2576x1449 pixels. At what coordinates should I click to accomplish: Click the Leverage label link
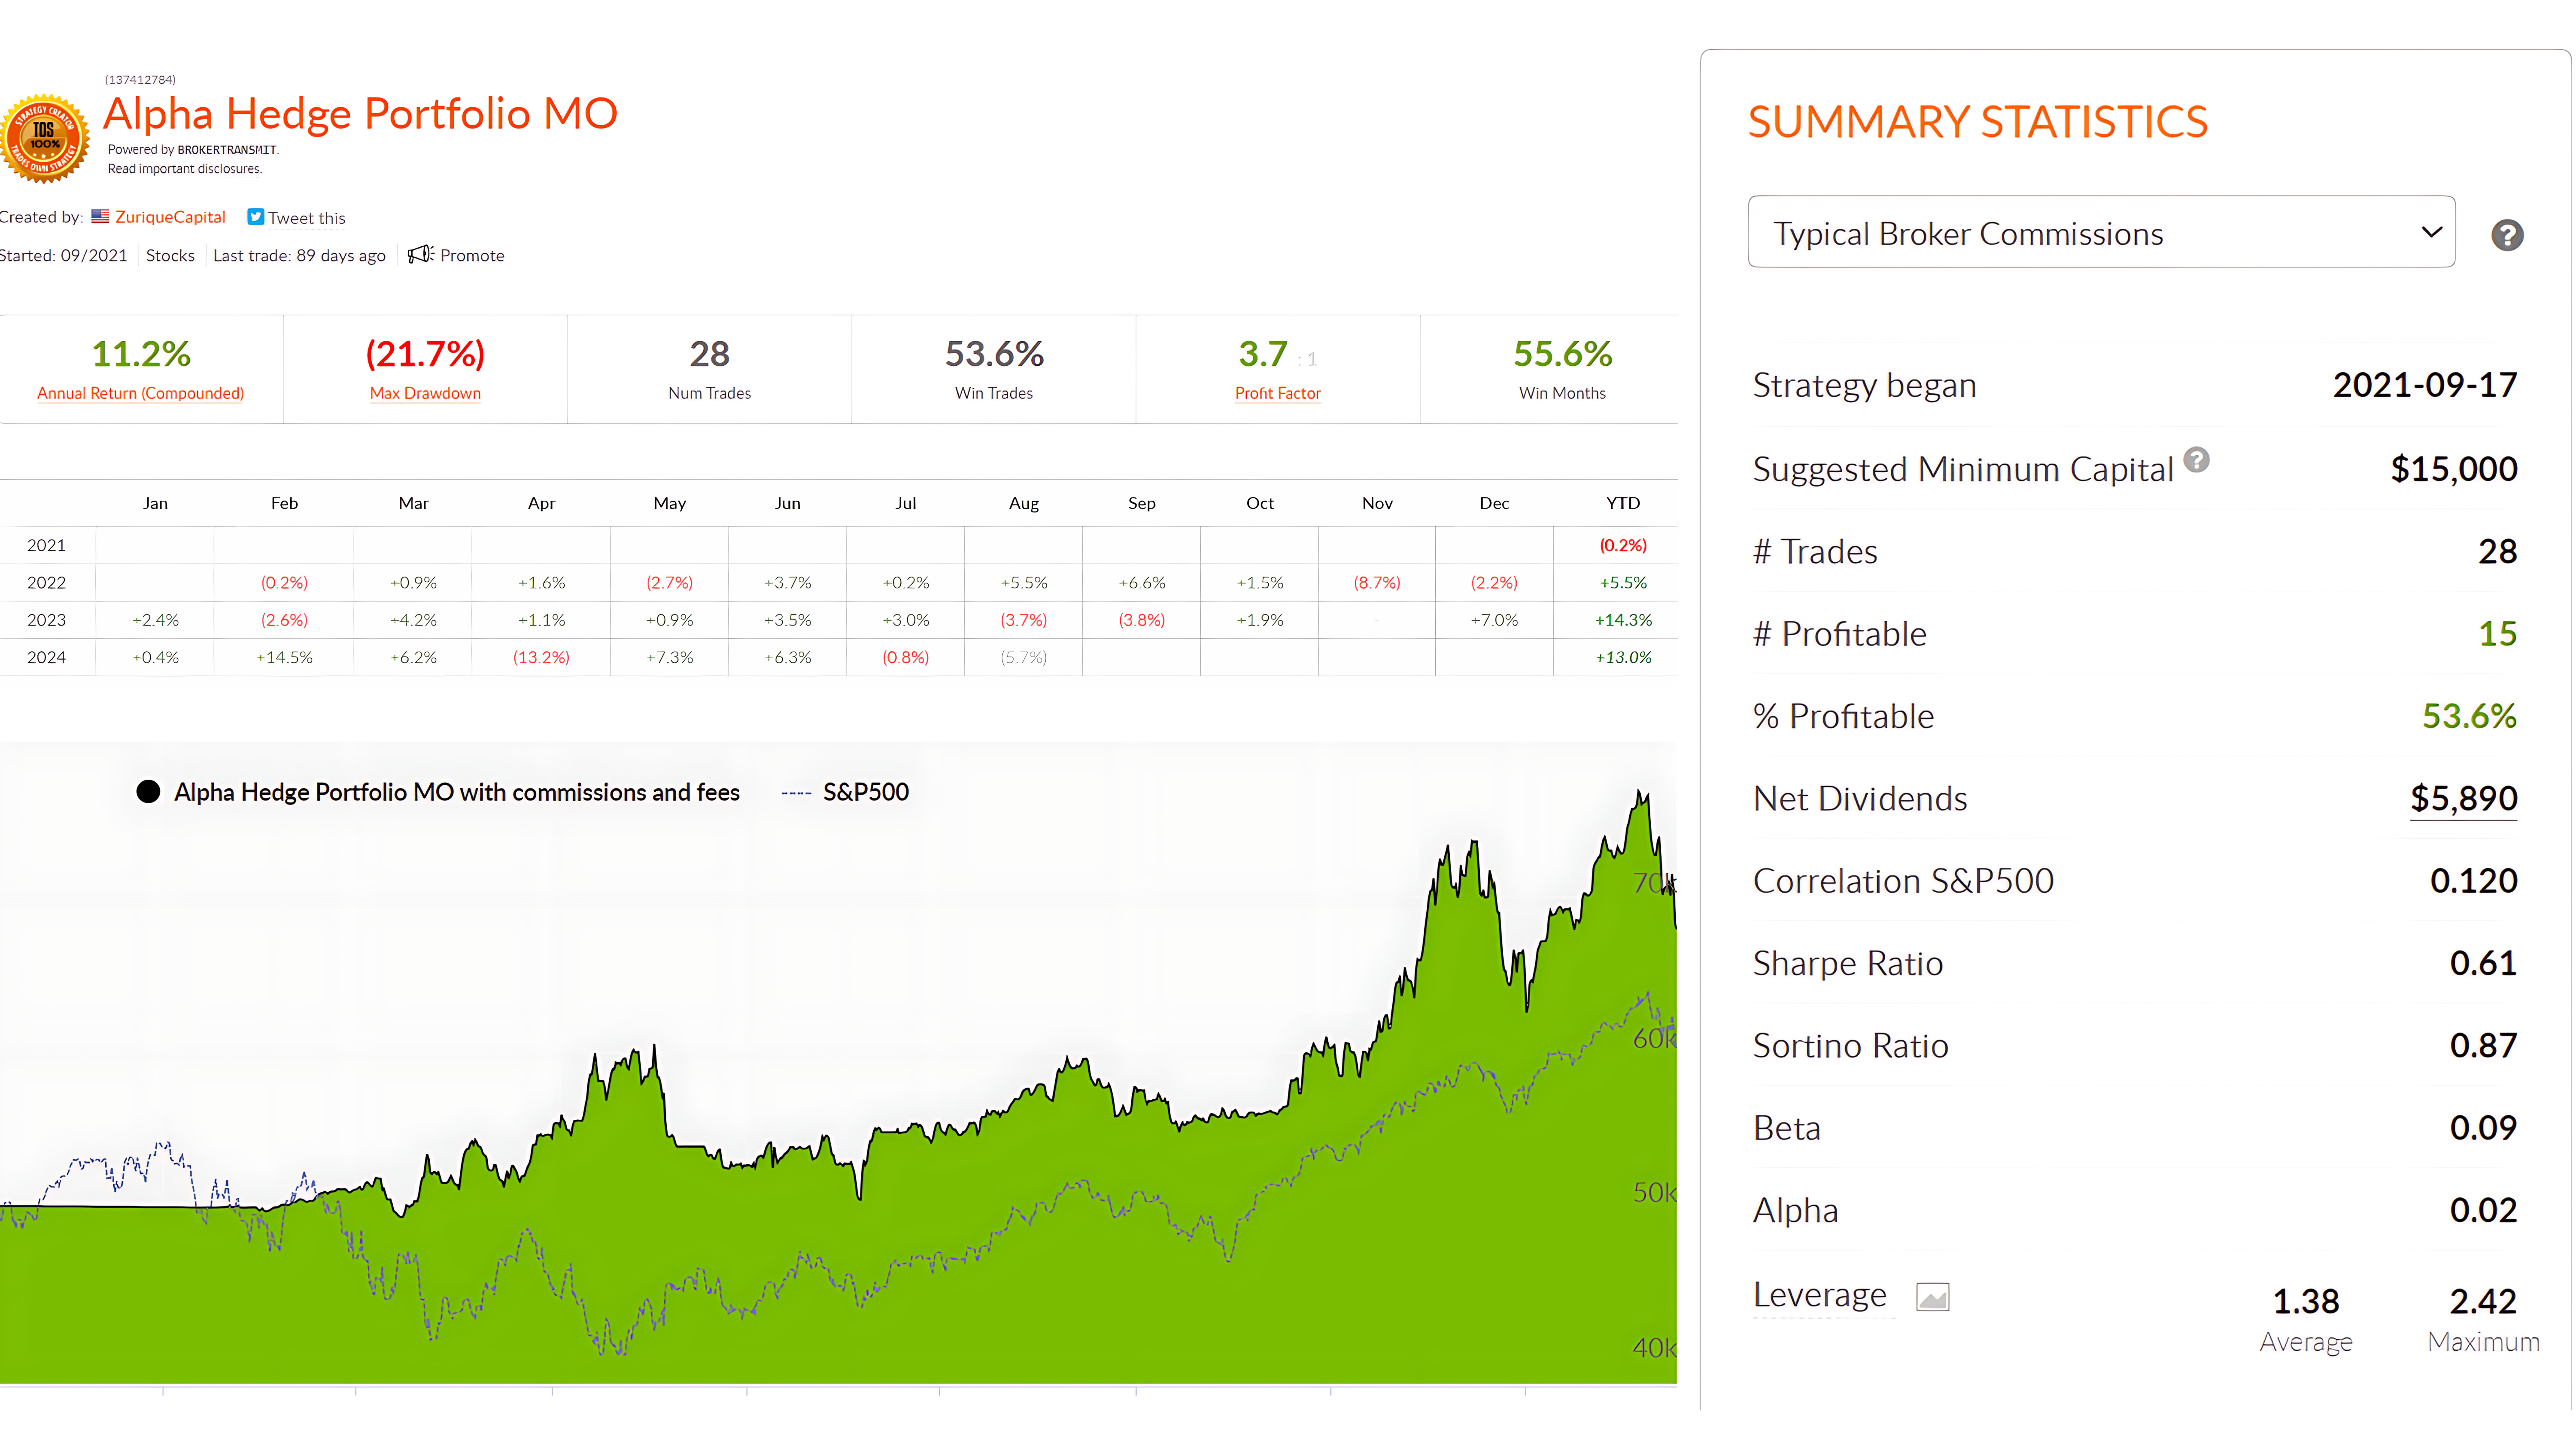(1819, 1294)
